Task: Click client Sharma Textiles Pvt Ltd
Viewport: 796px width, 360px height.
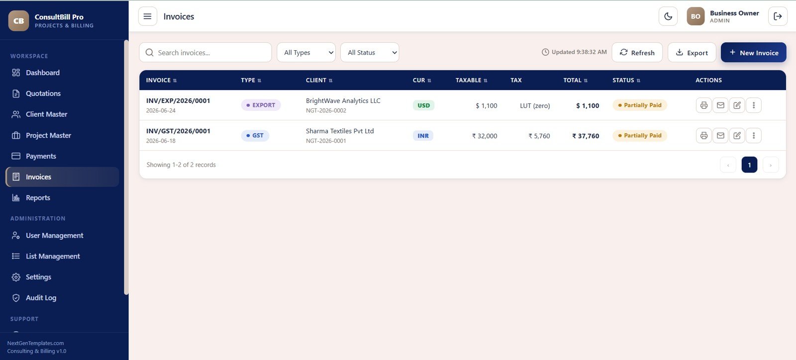Action: (x=340, y=131)
